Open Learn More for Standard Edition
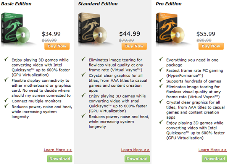The height and width of the screenshot is (165, 229). point(135,150)
